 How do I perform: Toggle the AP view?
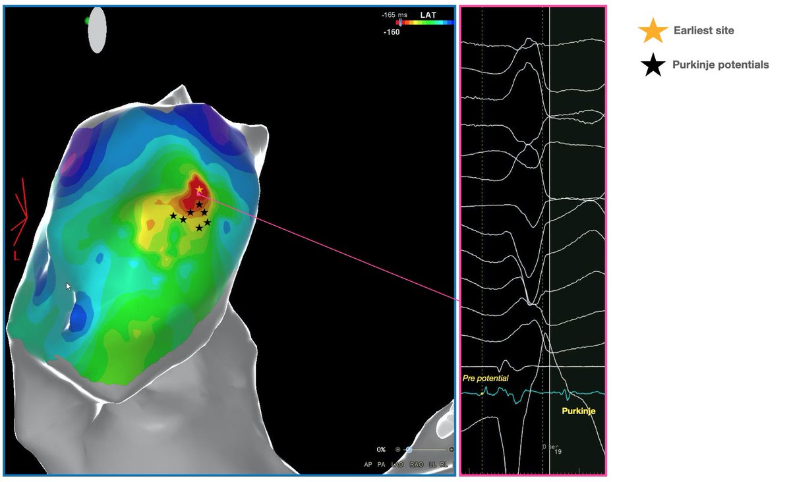coord(368,464)
